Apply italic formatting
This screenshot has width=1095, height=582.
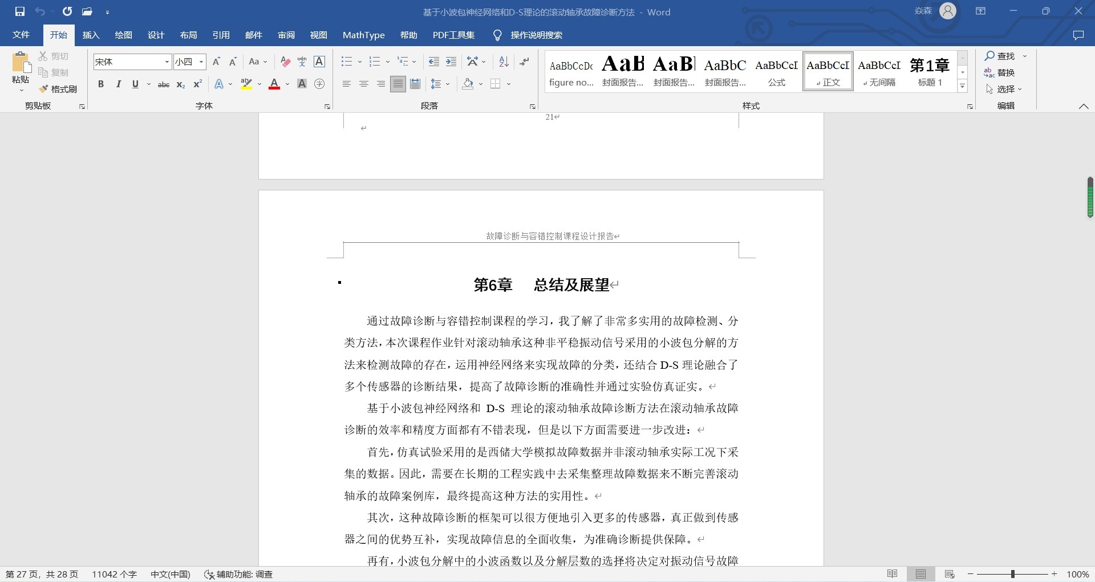(118, 84)
